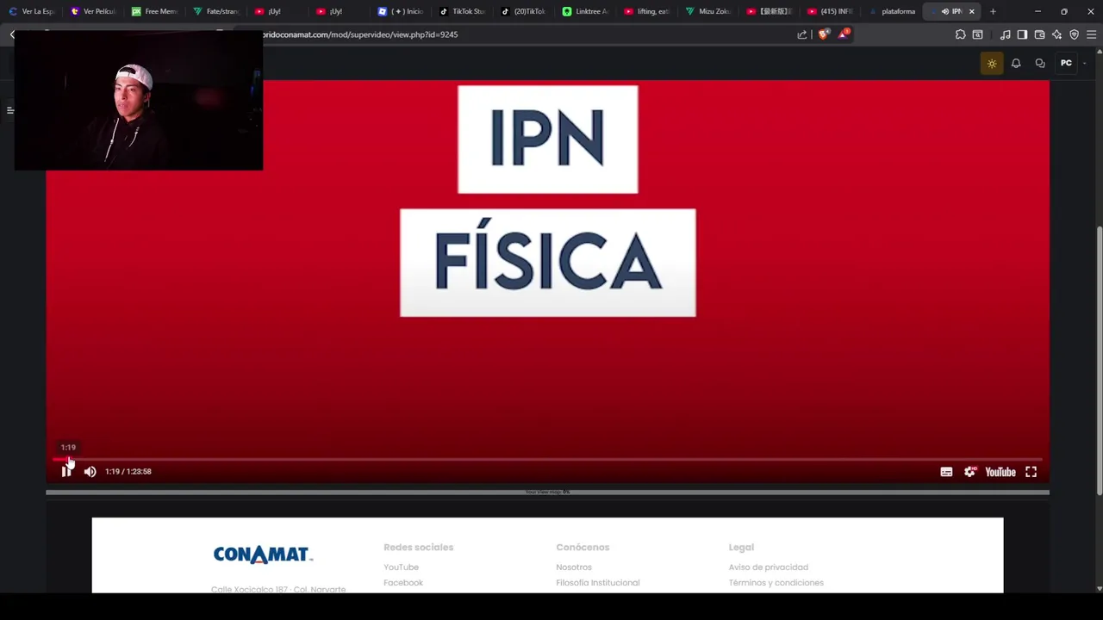Open the video settings gear
The width and height of the screenshot is (1103, 620).
click(x=970, y=472)
